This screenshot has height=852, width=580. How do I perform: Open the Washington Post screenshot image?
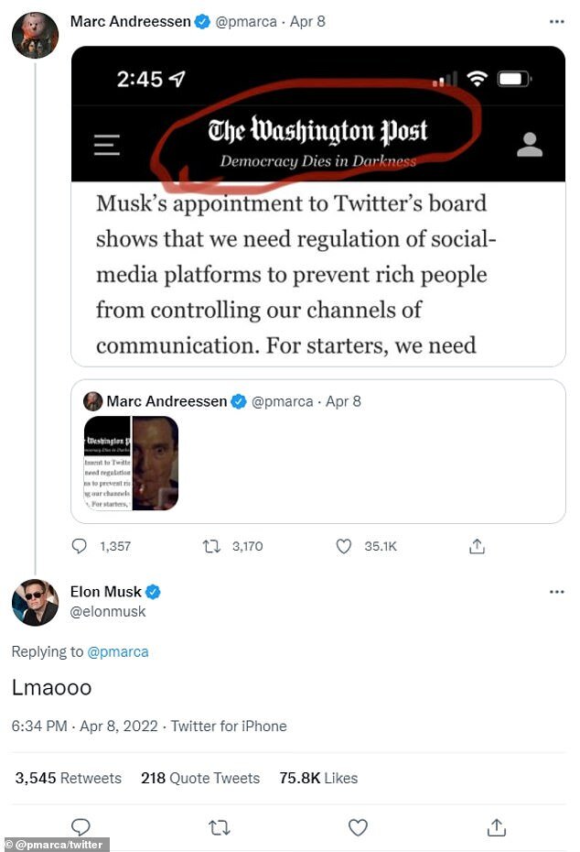pos(317,206)
